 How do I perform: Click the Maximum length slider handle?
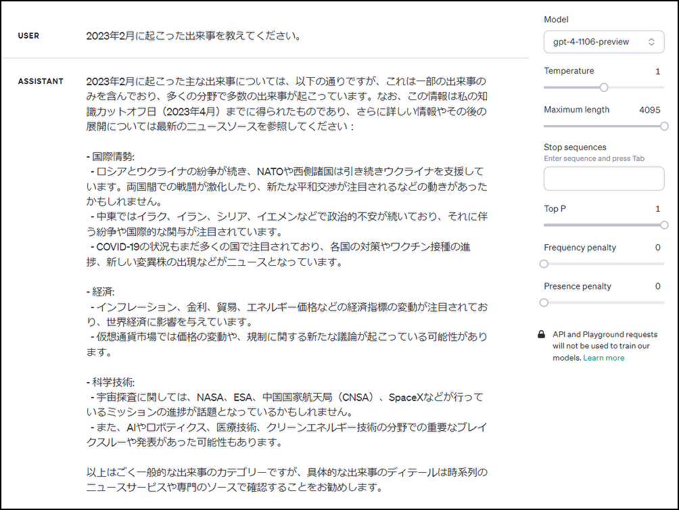coord(664,126)
